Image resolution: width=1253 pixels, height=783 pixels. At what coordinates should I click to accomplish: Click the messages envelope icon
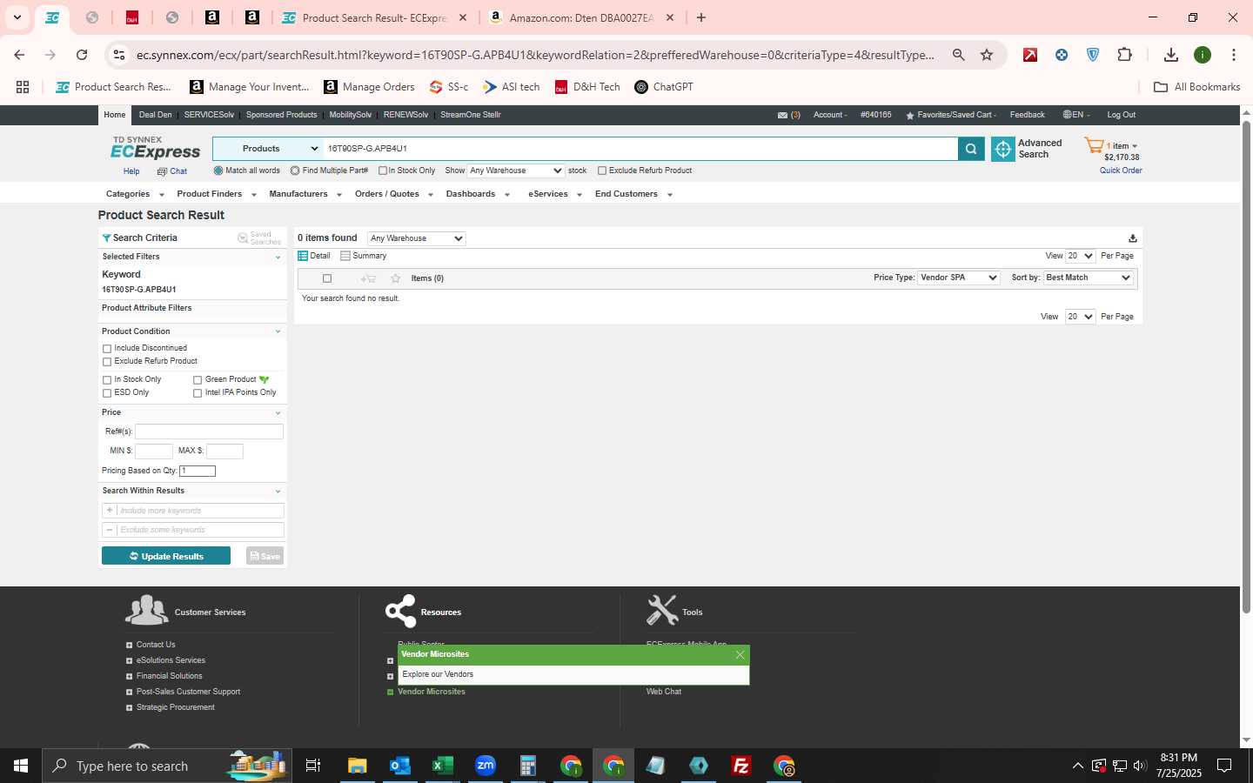782,115
